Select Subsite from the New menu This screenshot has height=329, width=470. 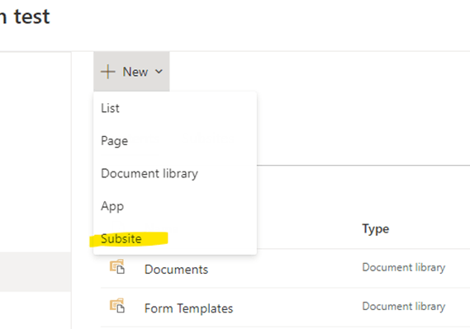pos(175,238)
